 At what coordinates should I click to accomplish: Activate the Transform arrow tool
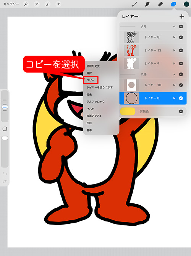58,4
